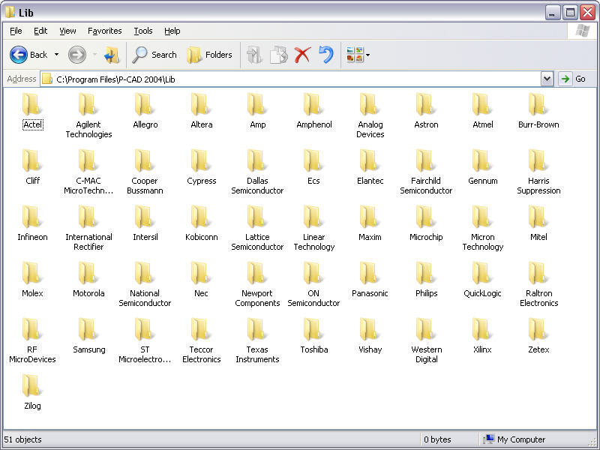Select the Amphenol folder
The width and height of the screenshot is (600, 450).
(x=313, y=111)
